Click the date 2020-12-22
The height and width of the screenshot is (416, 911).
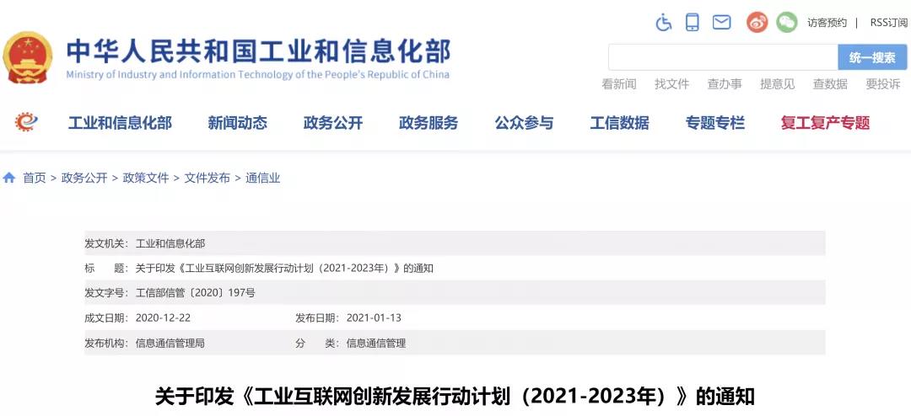click(163, 318)
